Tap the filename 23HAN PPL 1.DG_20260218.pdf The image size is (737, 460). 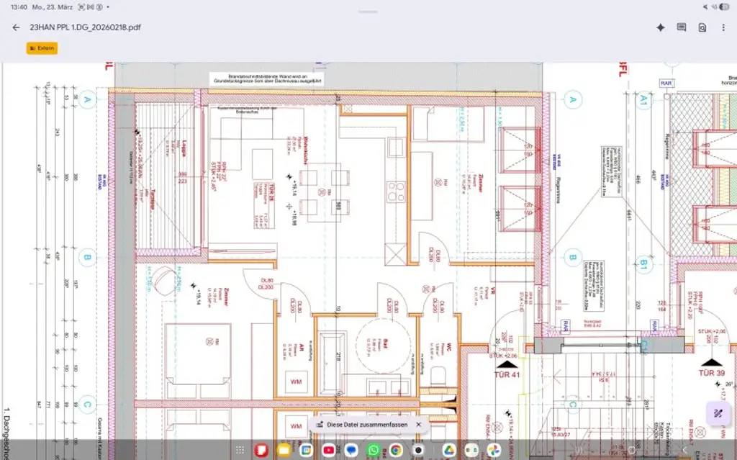[85, 27]
